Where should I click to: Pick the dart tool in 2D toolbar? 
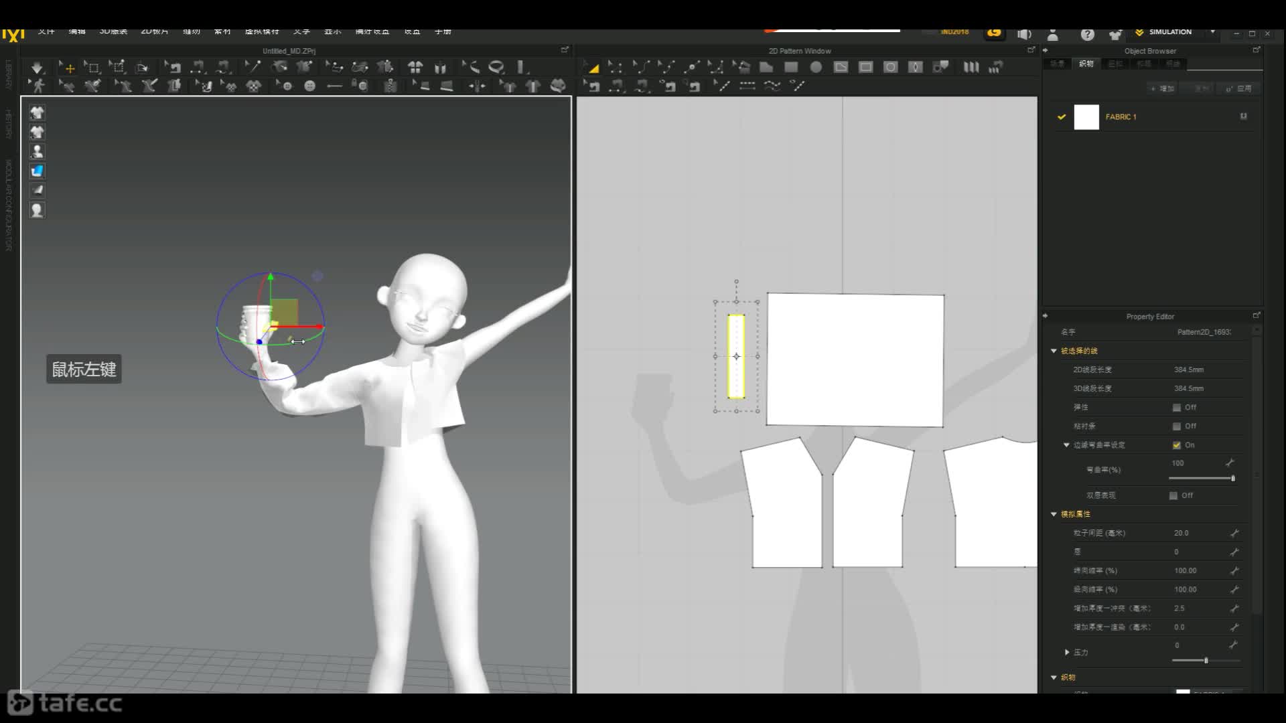point(915,67)
